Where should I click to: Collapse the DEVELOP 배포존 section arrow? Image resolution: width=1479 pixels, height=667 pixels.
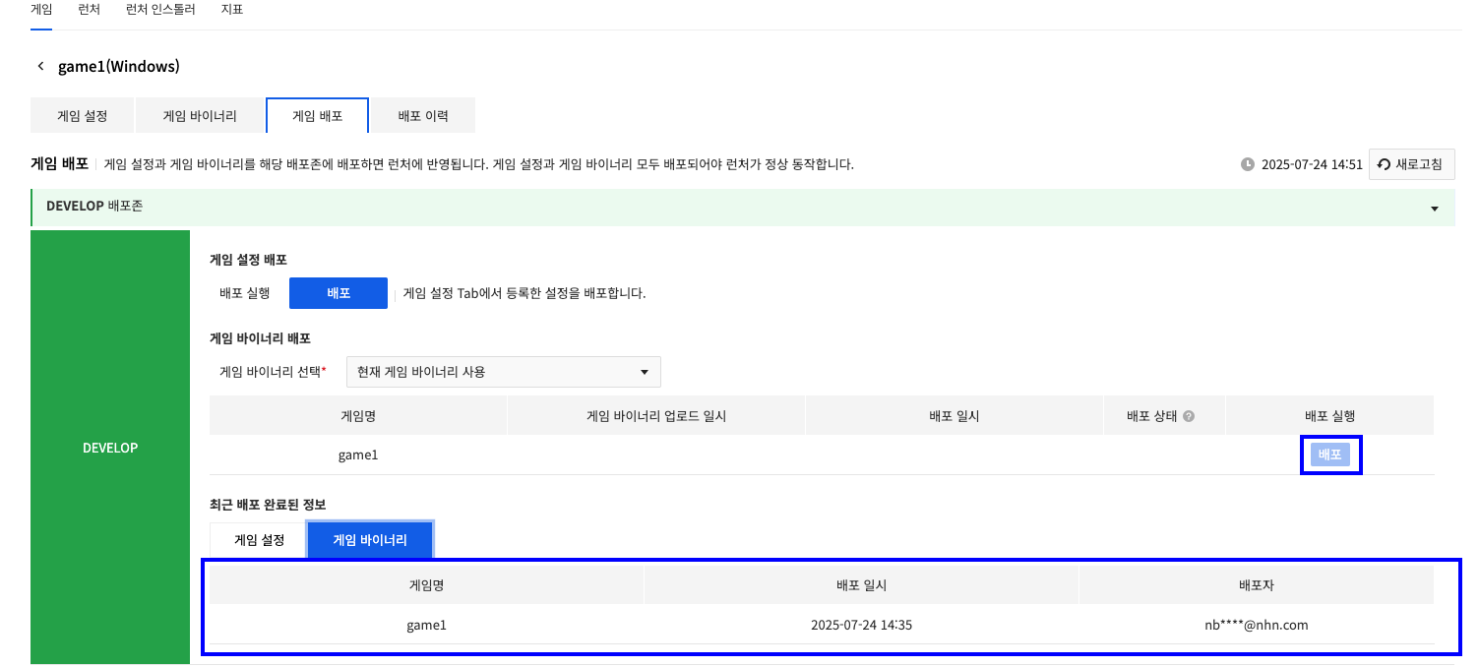tap(1434, 209)
